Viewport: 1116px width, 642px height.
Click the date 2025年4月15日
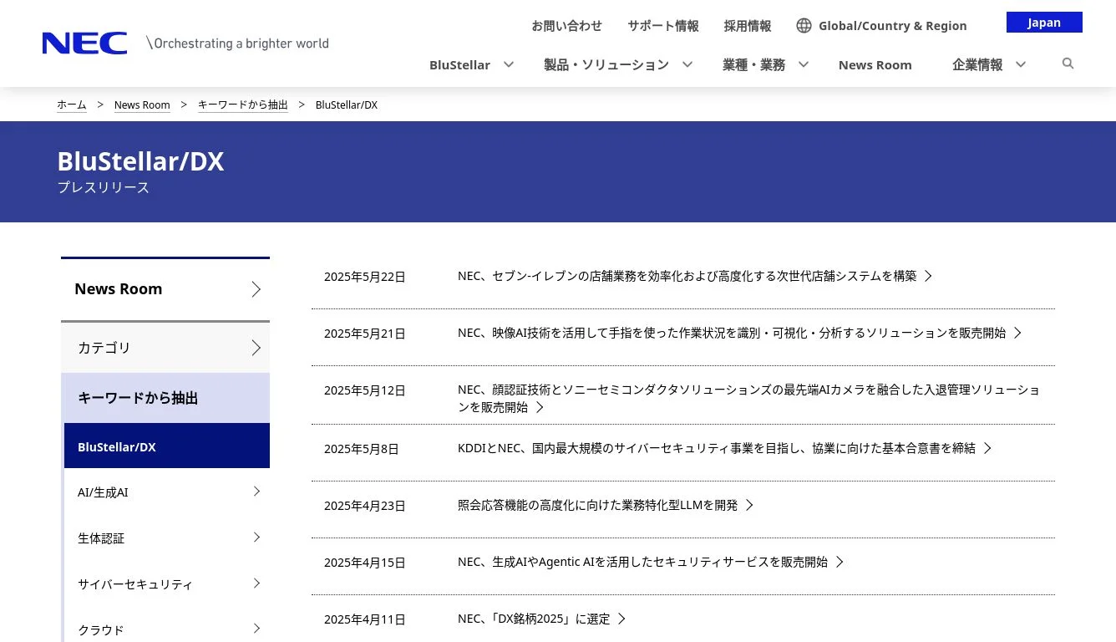click(365, 563)
